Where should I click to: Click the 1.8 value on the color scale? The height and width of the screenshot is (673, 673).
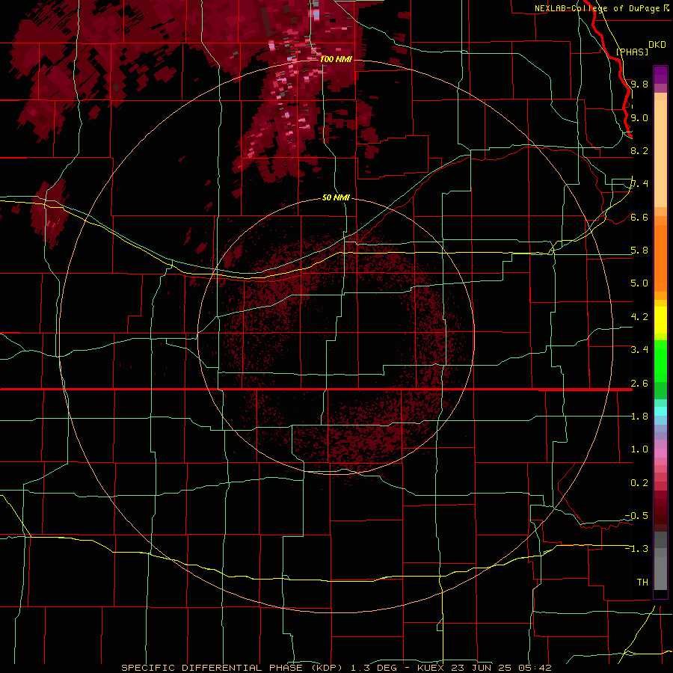tap(639, 417)
